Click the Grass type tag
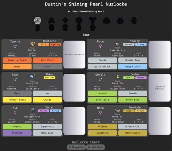 [x=129, y=78]
